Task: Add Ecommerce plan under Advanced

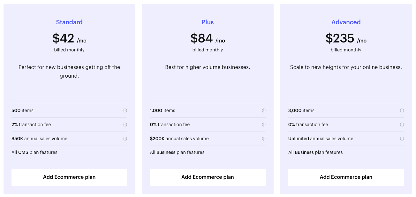Action: (346, 177)
